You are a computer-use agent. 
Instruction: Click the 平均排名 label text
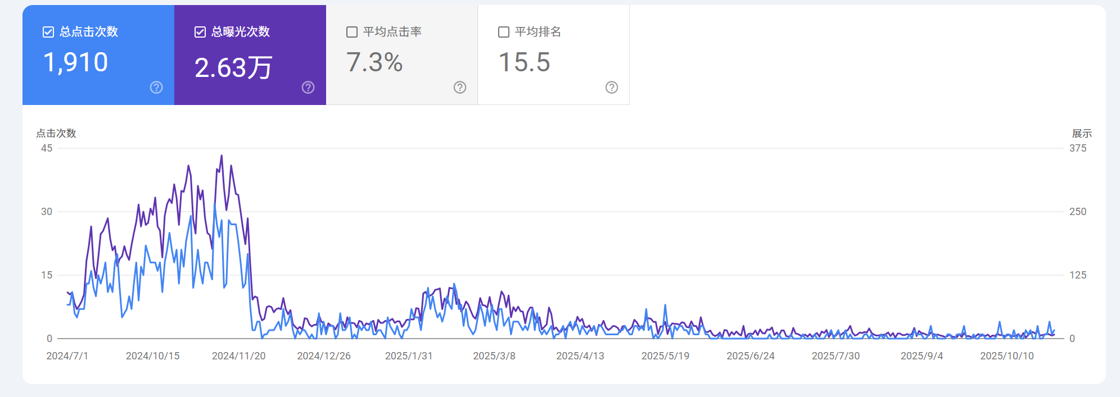pyautogui.click(x=538, y=32)
